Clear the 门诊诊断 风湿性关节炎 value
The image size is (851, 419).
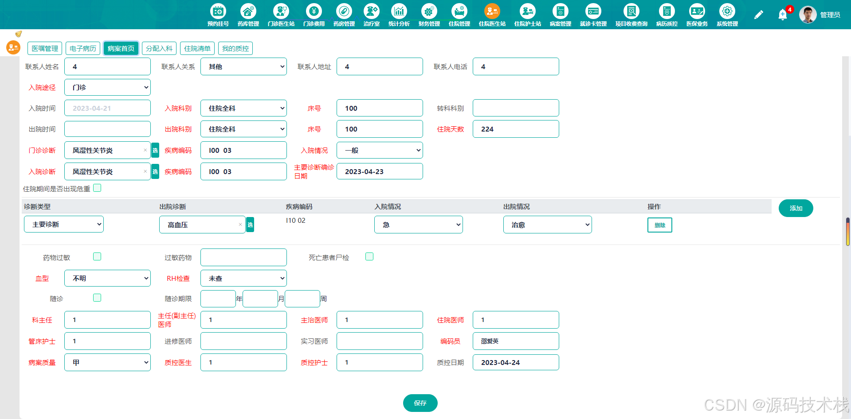(145, 150)
